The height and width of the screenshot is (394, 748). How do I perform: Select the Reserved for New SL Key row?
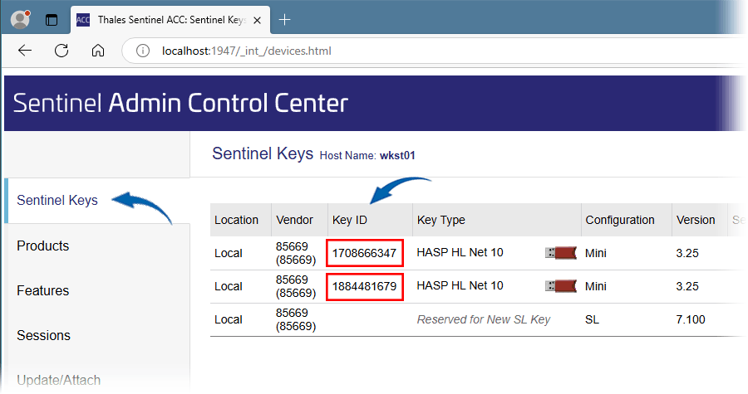477,320
